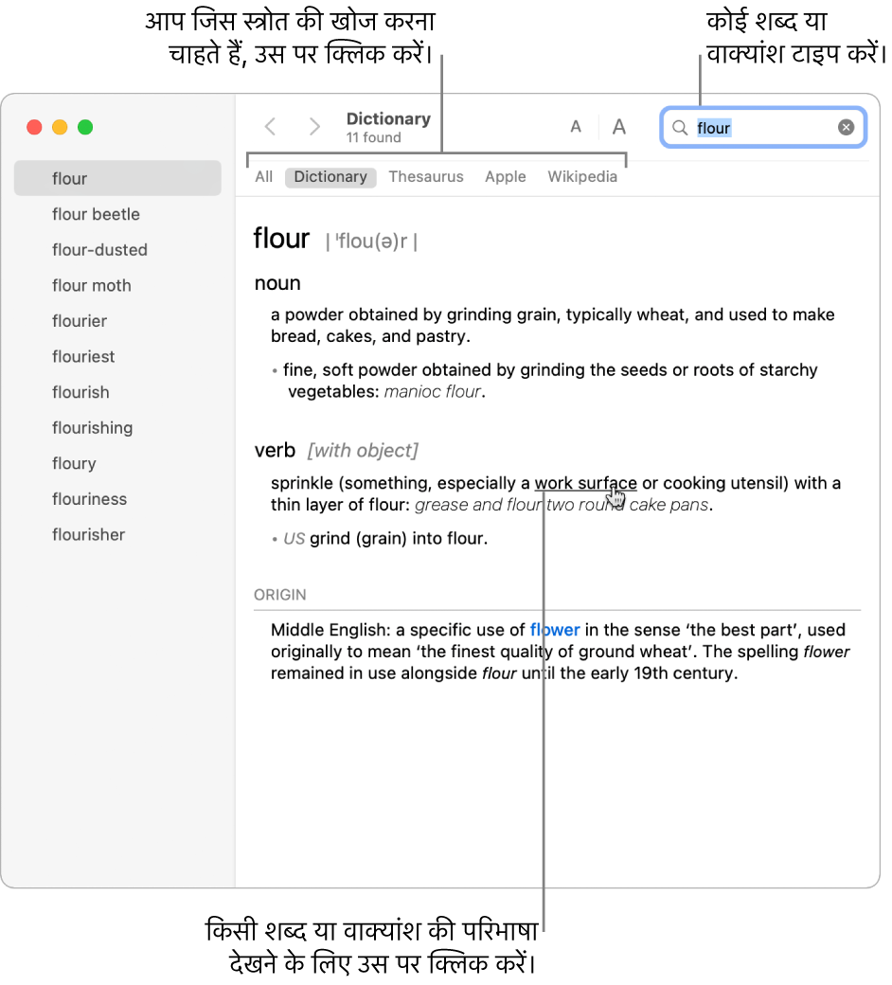Image resolution: width=892 pixels, height=985 pixels.
Task: Select the Dictionary source tab
Action: 330,177
